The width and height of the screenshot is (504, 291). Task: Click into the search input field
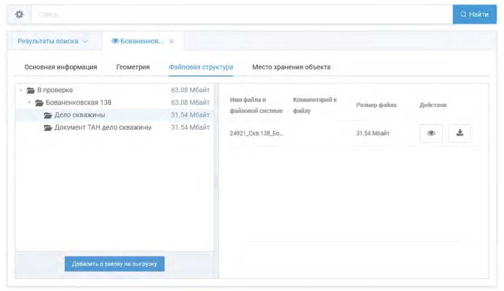pyautogui.click(x=242, y=15)
